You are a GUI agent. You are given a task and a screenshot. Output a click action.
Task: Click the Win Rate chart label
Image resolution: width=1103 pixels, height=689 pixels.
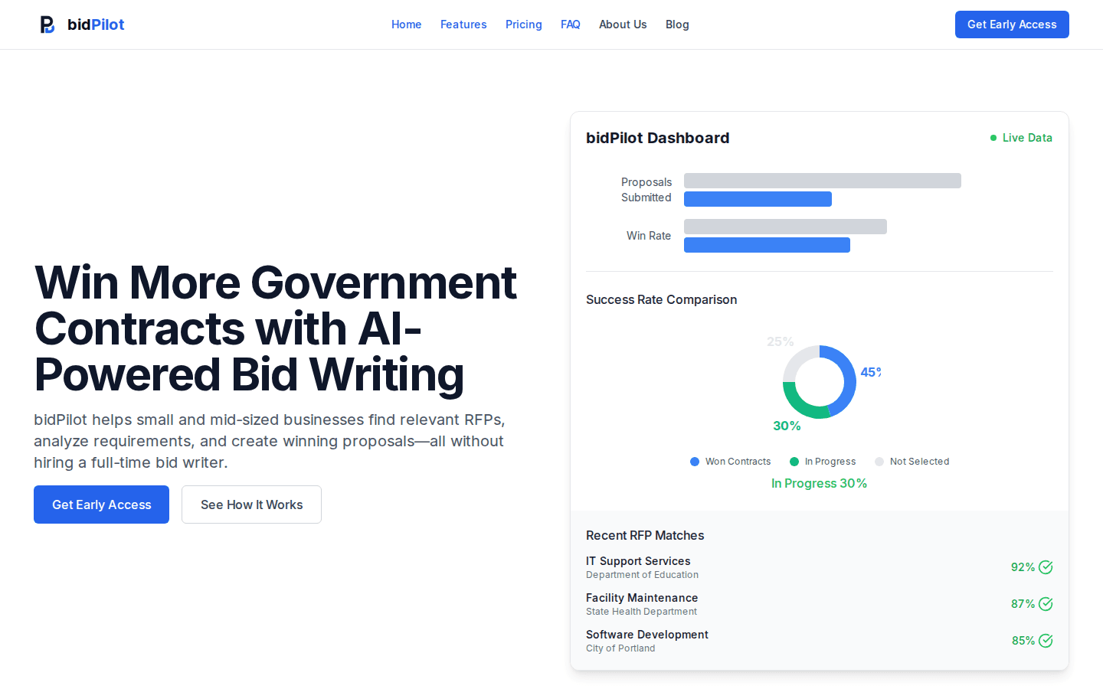click(x=649, y=236)
